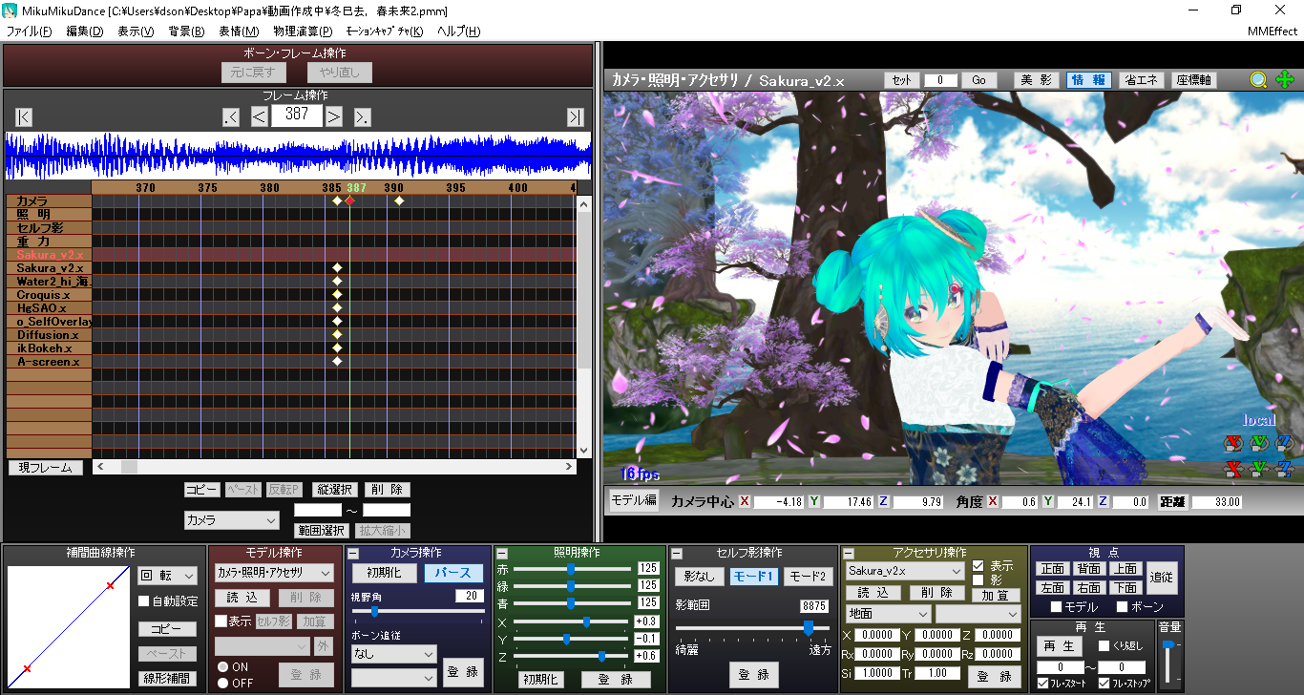
Task: Select shadow モード2 button
Action: tap(808, 577)
